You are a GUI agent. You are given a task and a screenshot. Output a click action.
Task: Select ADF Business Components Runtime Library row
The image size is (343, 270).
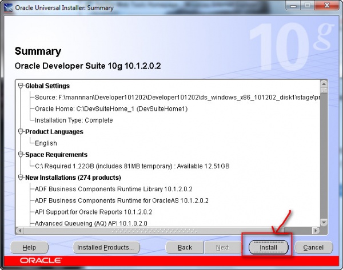pyautogui.click(x=114, y=189)
